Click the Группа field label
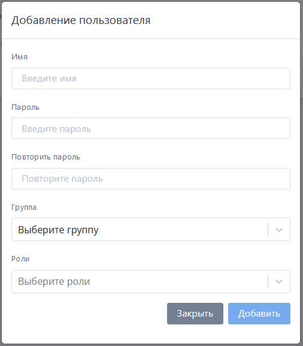 pyautogui.click(x=24, y=207)
